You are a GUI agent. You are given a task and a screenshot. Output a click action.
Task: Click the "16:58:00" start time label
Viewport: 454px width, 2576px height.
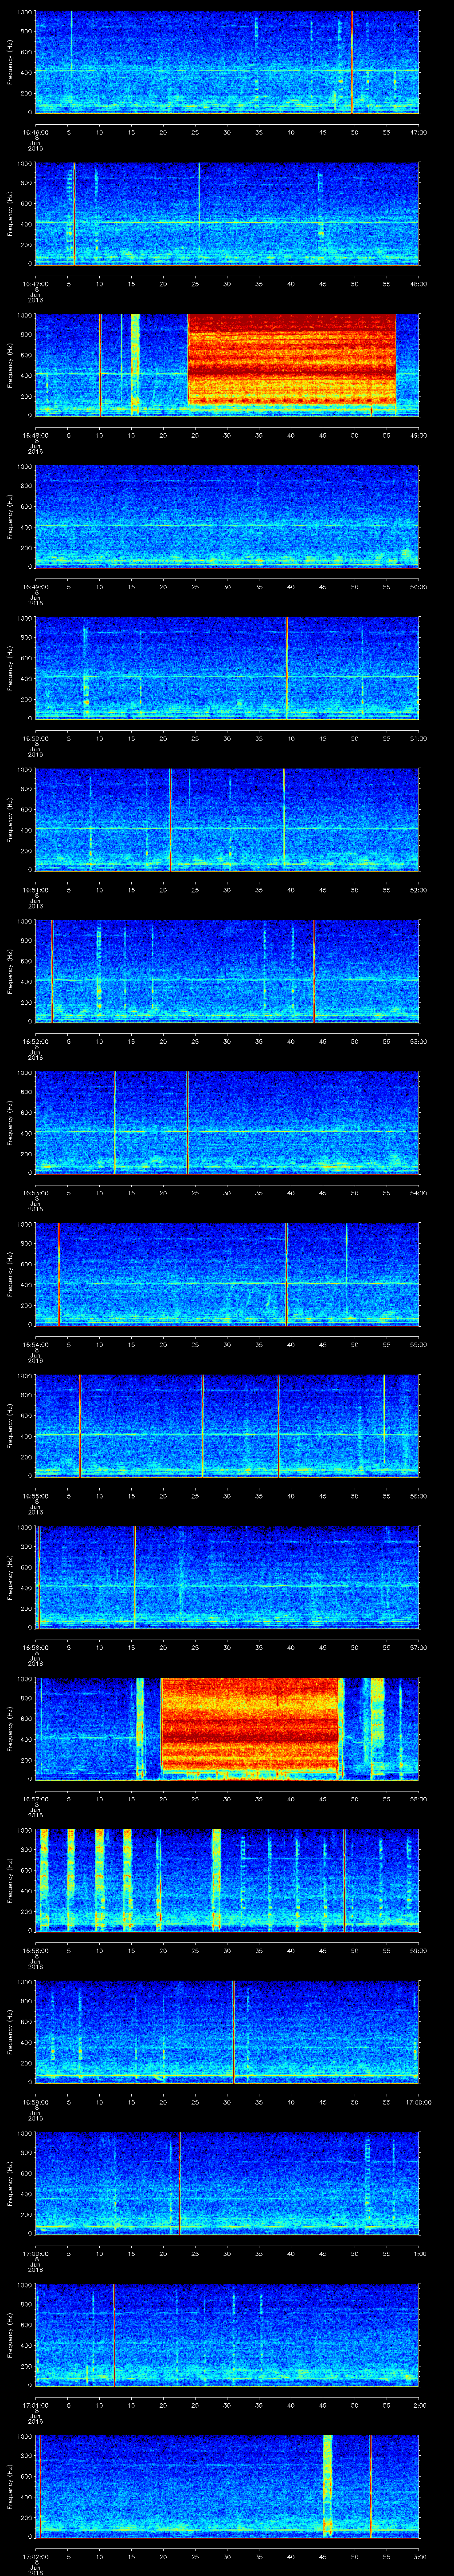[36, 1950]
